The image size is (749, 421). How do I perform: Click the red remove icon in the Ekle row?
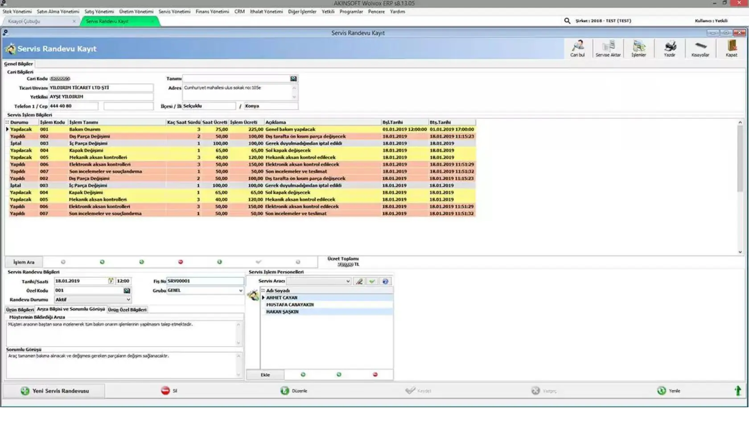coord(375,375)
